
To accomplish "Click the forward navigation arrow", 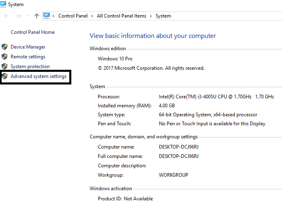I will coord(18,16).
